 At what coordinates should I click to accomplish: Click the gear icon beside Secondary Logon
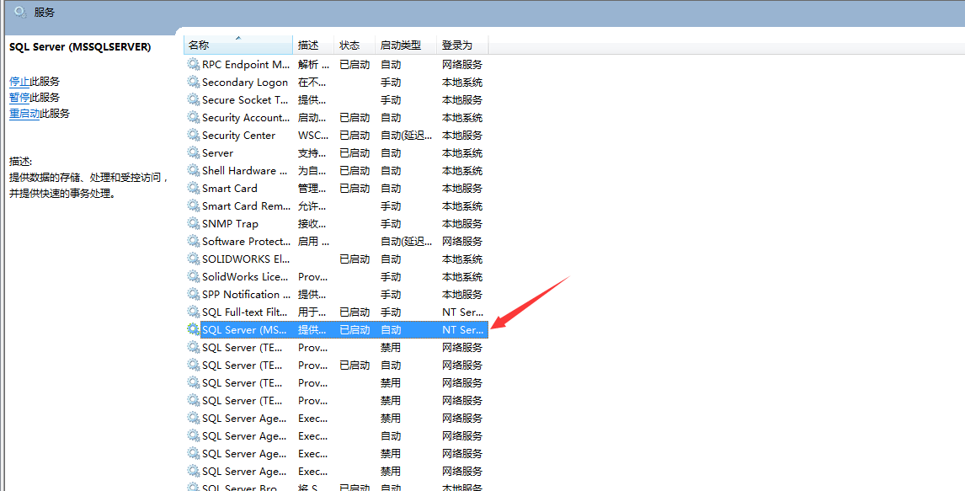click(193, 82)
